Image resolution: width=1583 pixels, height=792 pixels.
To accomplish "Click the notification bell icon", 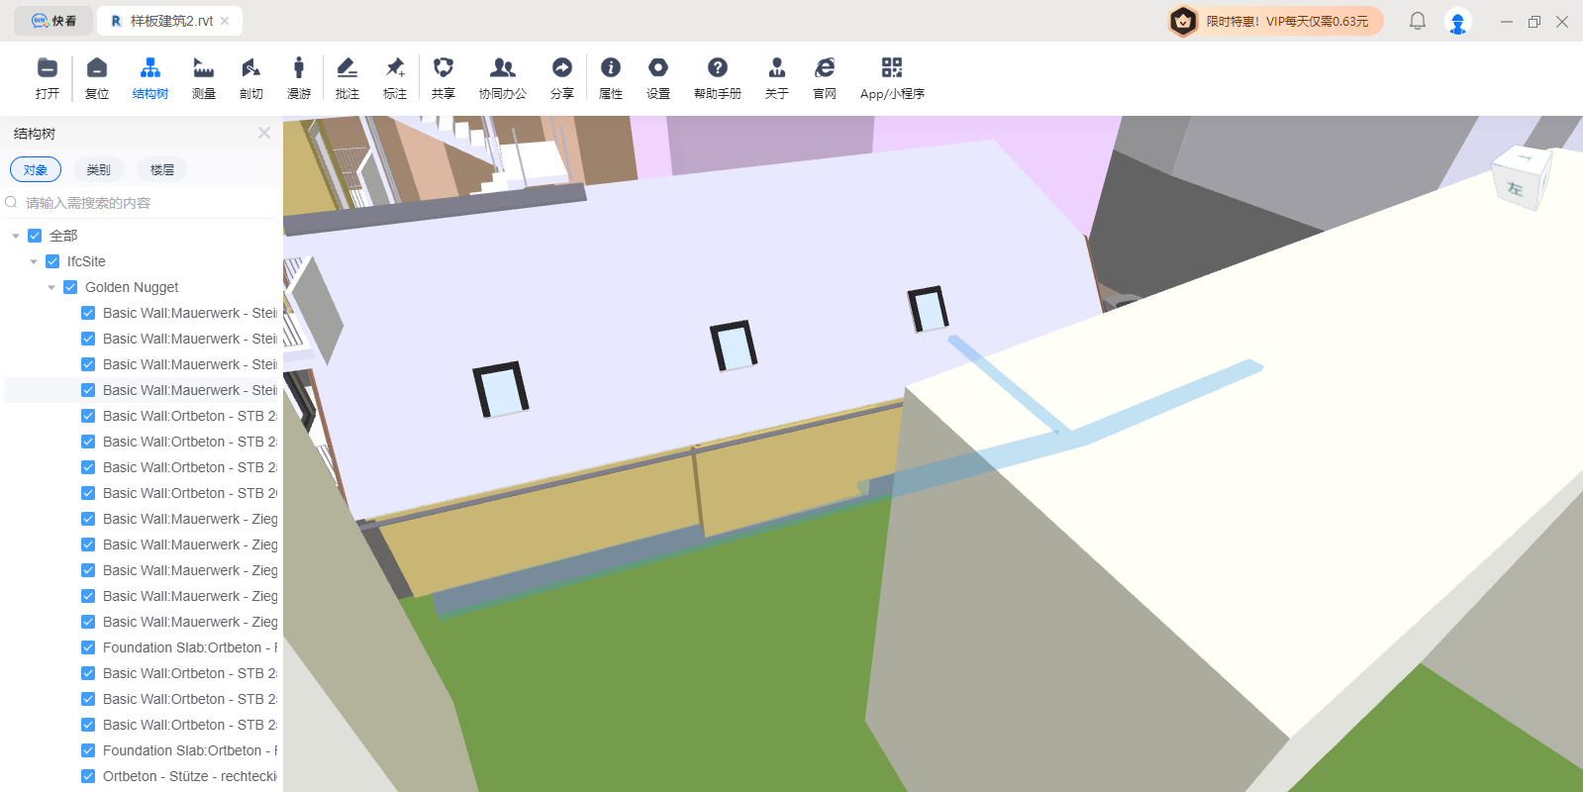I will (x=1418, y=21).
